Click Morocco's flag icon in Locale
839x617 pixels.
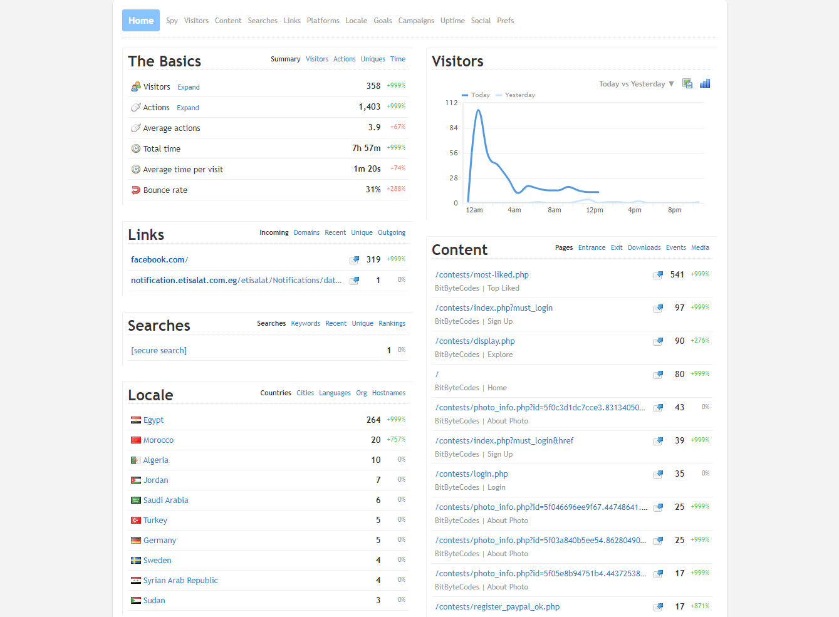click(x=135, y=439)
